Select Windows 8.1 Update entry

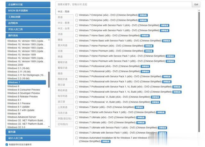click(x=19, y=107)
